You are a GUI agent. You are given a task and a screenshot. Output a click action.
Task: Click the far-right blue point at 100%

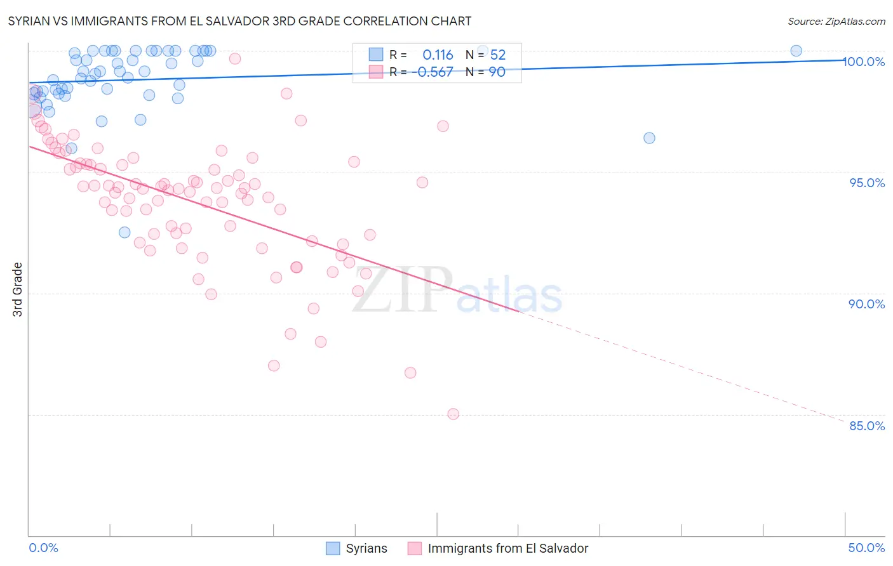pos(796,51)
